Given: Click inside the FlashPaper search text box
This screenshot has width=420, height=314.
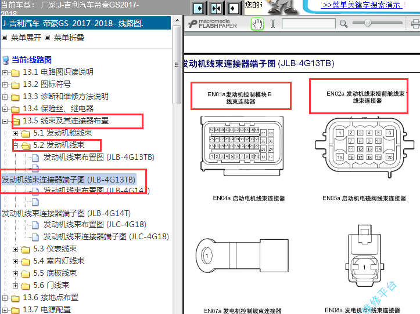Looking at the screenshot, I should click(308, 24).
